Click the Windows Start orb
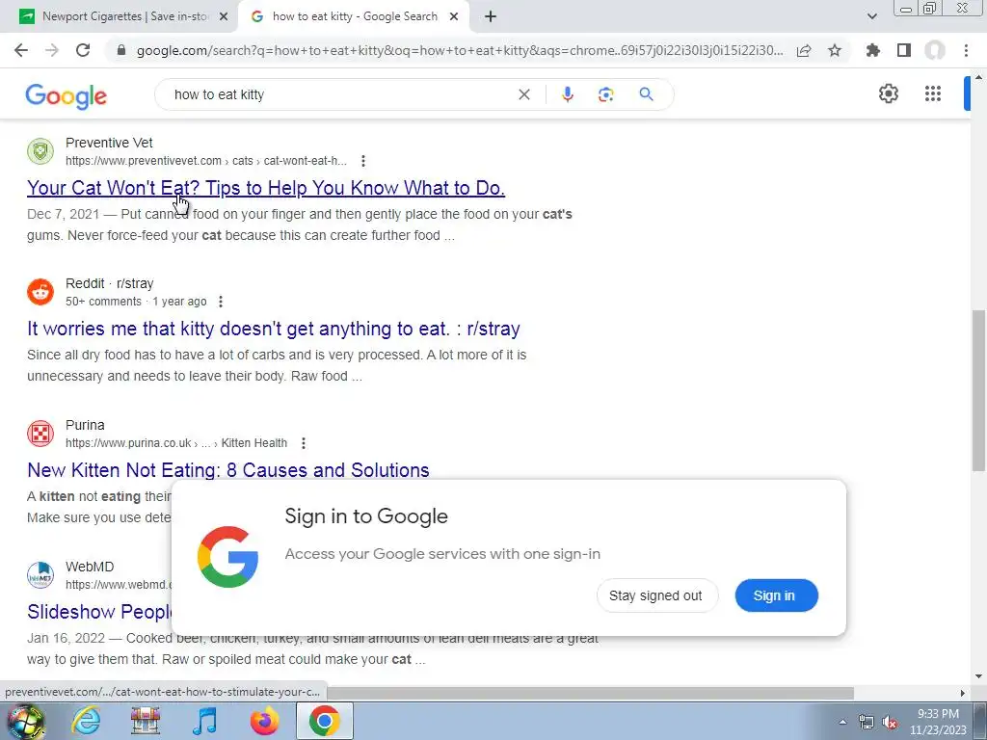Image resolution: width=987 pixels, height=740 pixels. point(25,721)
